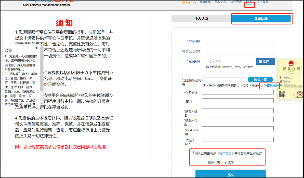The image size is (304, 178).
Task: Go to 修改信息 in the top navigation
Action: pos(220,2)
